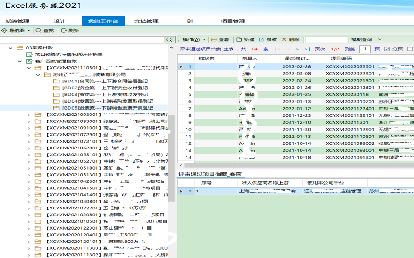Click the 锁状态 column header
This screenshot has width=414, height=258.
coord(216,59)
